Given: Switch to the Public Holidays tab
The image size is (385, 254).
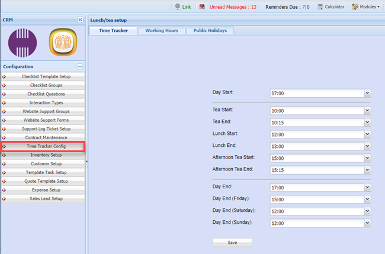Looking at the screenshot, I should point(209,30).
